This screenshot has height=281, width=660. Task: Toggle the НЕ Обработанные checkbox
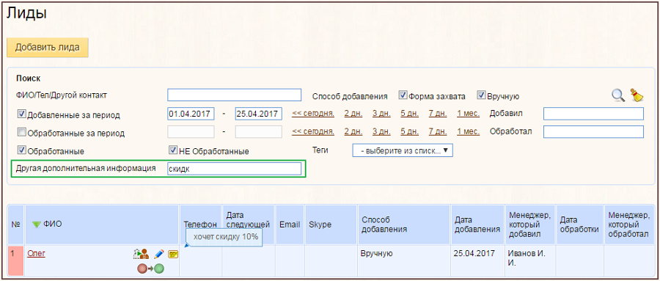click(172, 150)
